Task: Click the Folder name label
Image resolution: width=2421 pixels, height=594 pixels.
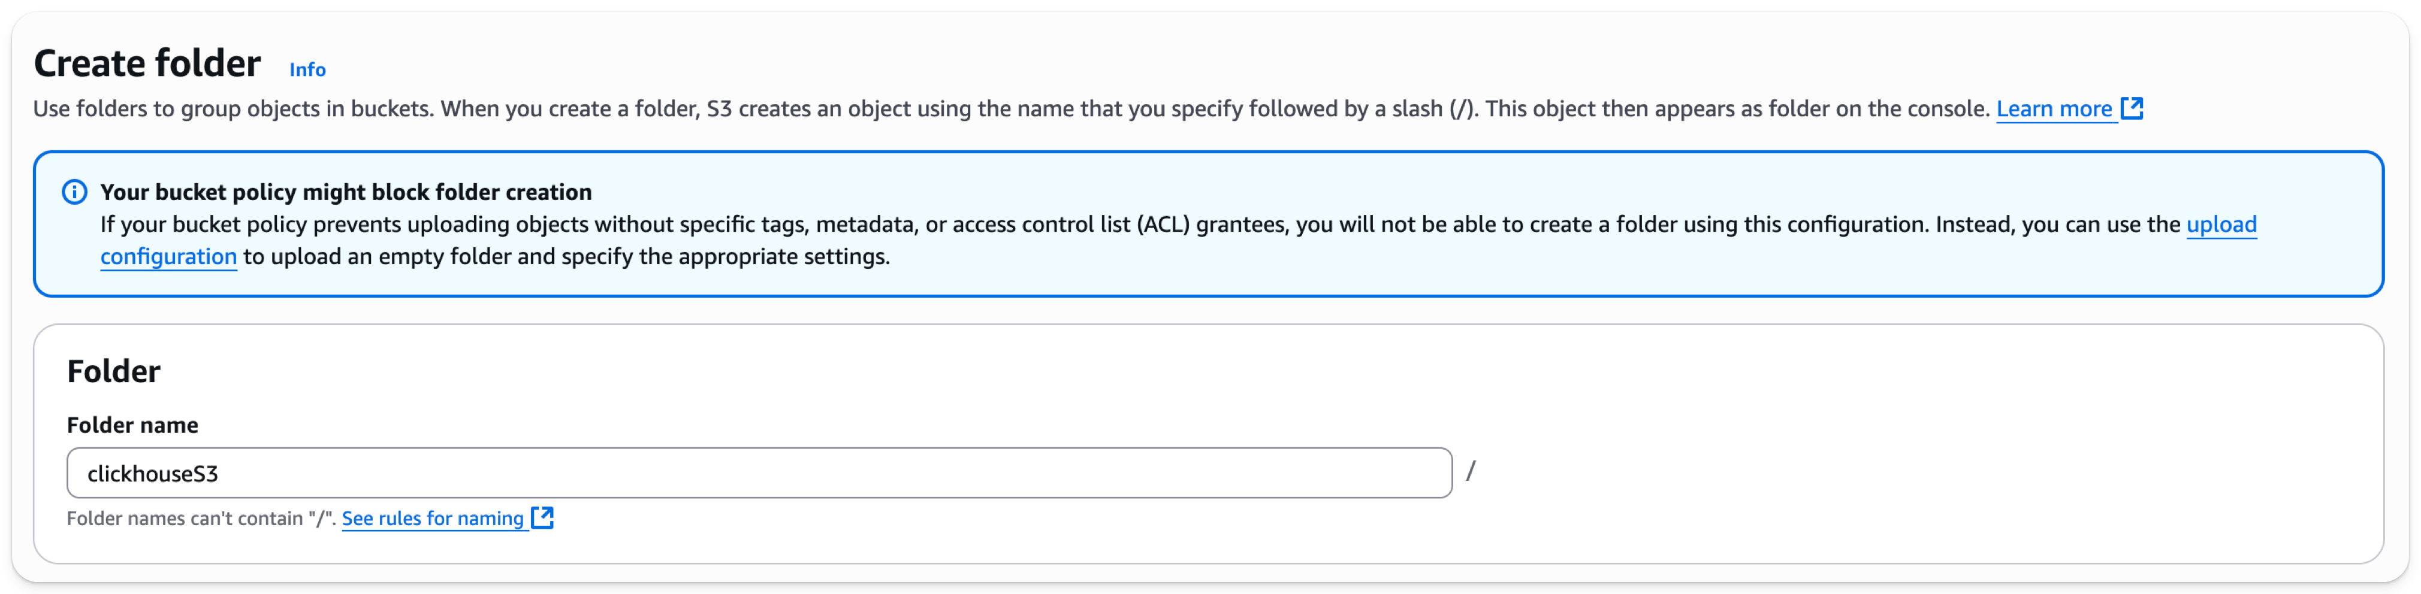Action: (132, 424)
